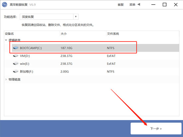
Task: Open the 功能选择 dropdown arrow
Action: (76, 17)
